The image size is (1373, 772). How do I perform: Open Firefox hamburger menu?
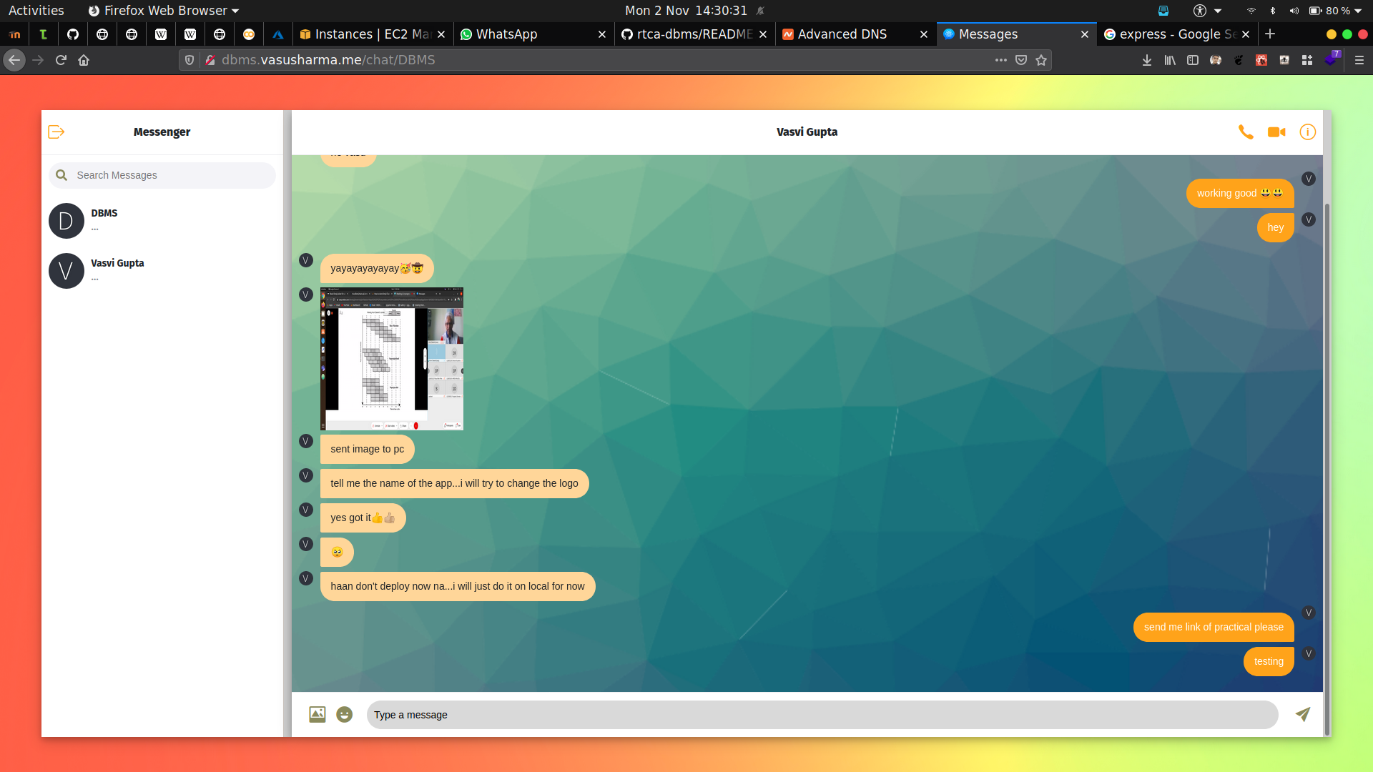click(1359, 60)
